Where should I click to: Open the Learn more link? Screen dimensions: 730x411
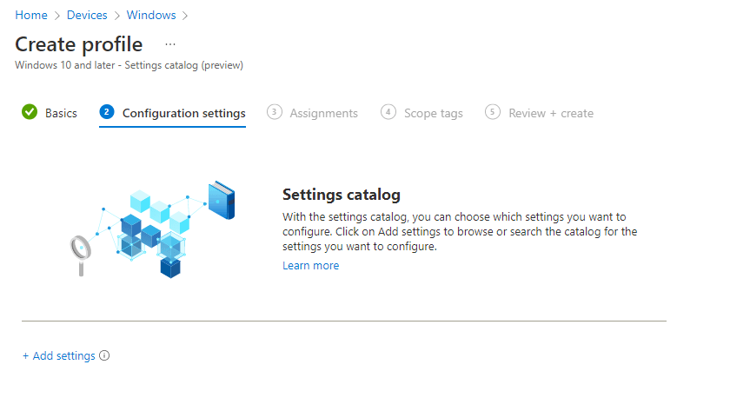click(x=310, y=266)
